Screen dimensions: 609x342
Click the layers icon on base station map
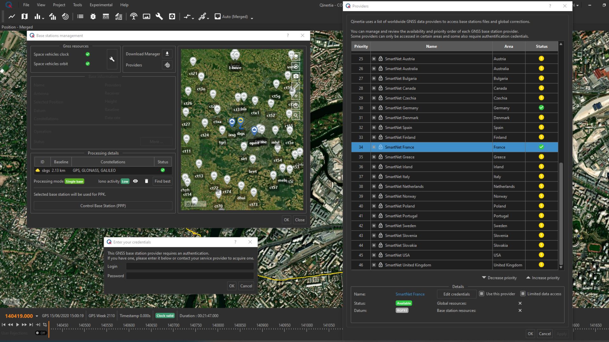tap(296, 57)
